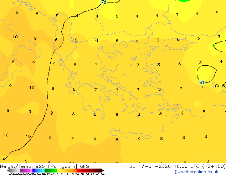Click the gray left arrow end of color scale

point(8,170)
